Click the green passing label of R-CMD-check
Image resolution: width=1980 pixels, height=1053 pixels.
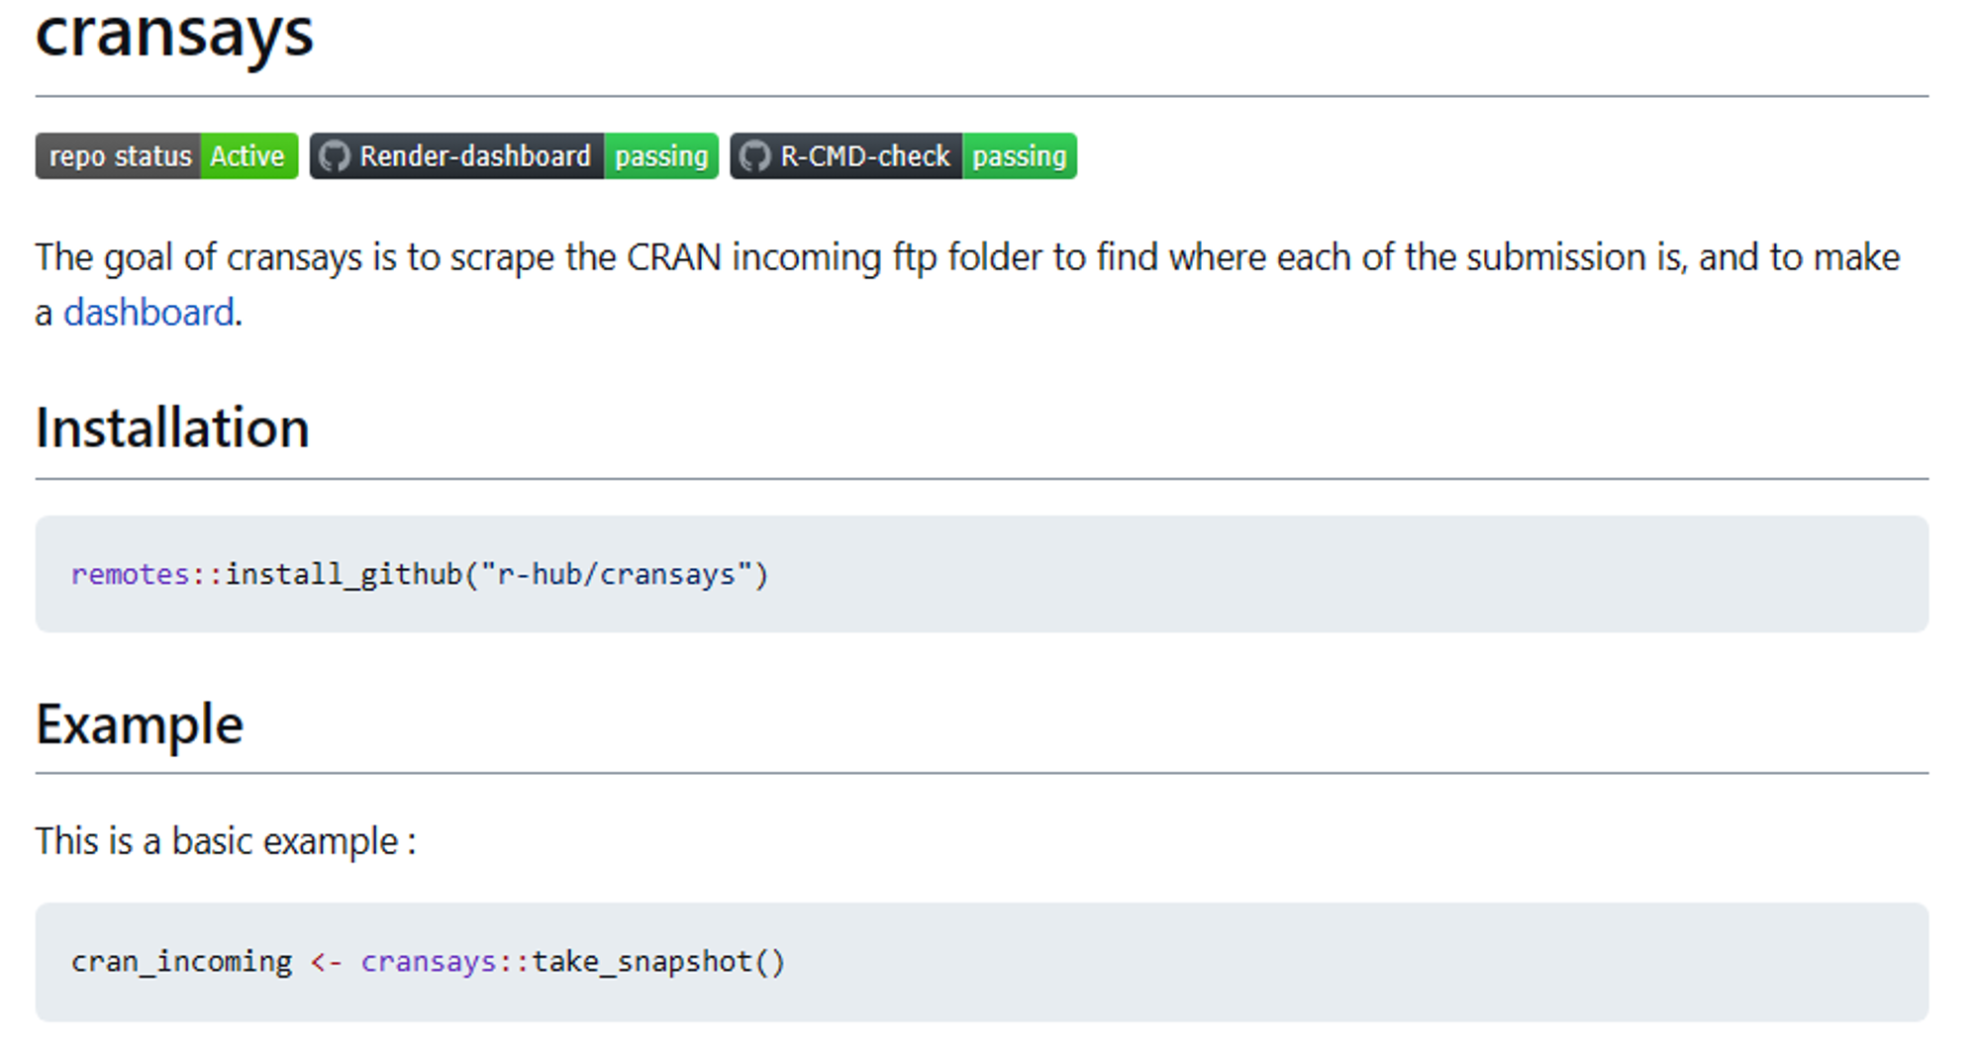[x=1020, y=156]
